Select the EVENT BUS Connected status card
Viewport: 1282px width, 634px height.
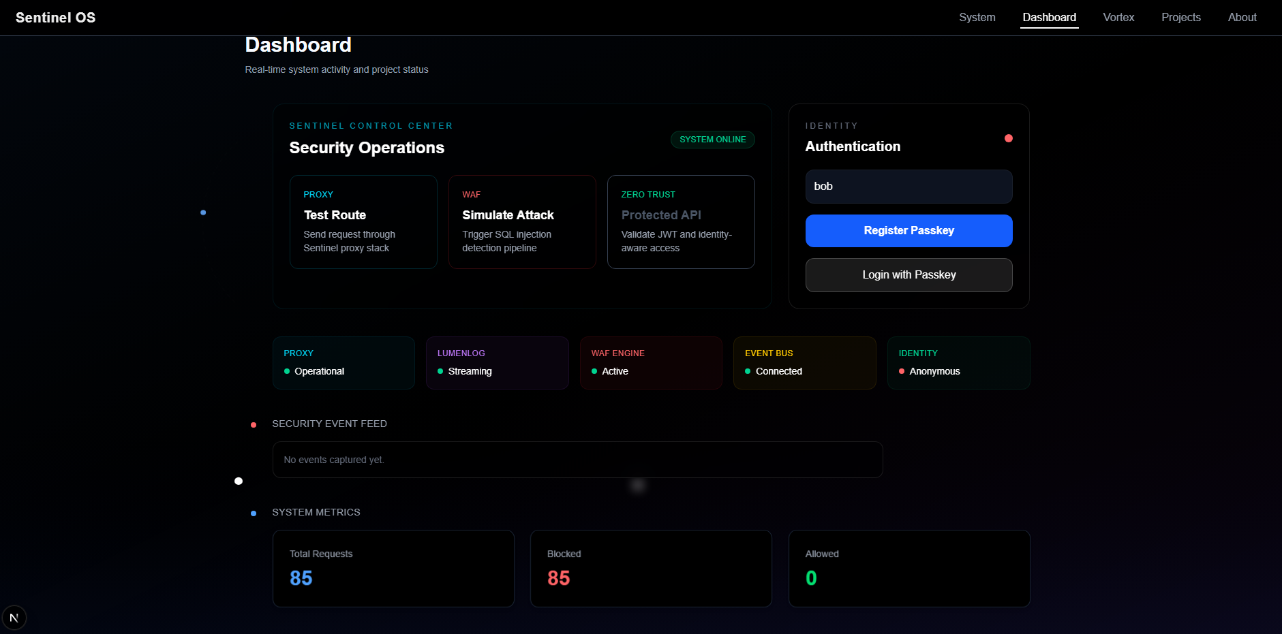pos(805,363)
